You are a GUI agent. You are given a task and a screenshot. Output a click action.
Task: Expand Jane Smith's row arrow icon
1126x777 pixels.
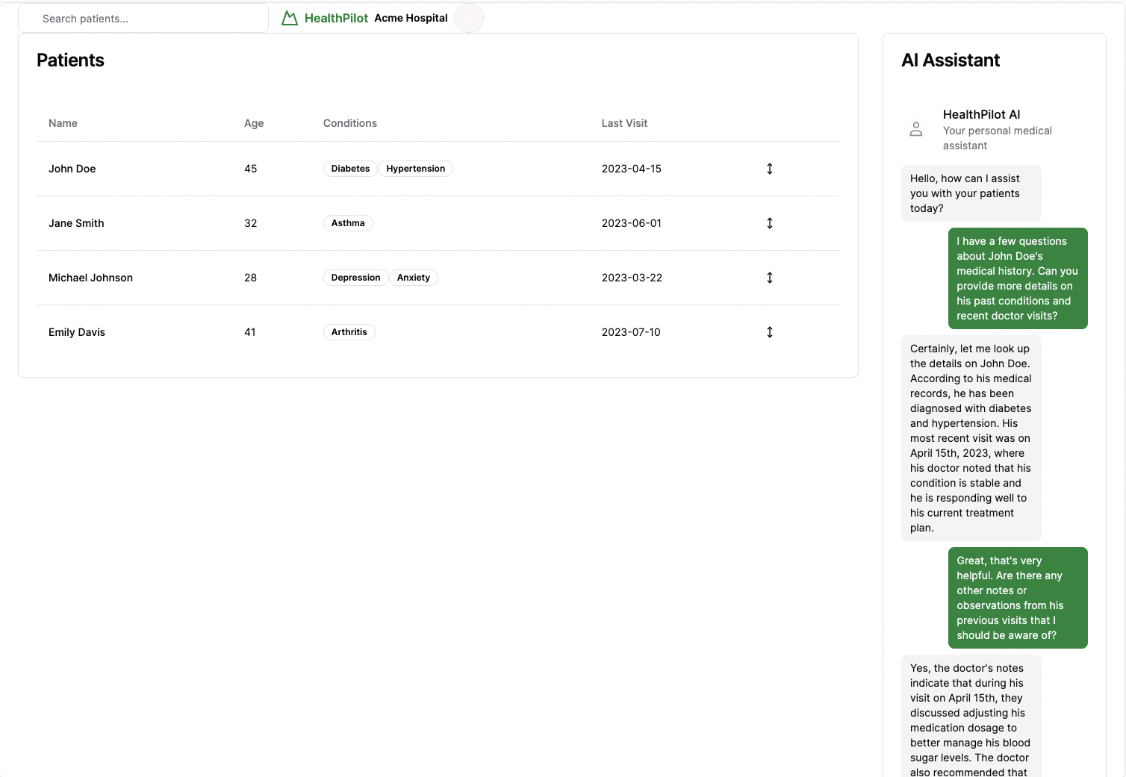coord(769,223)
